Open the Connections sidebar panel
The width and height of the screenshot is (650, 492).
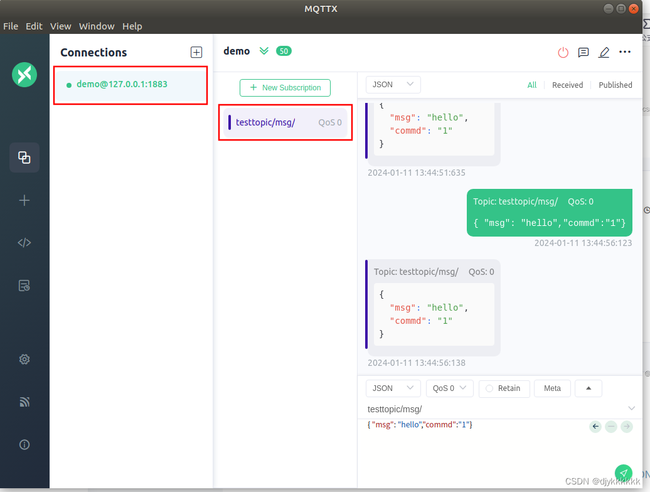point(24,158)
